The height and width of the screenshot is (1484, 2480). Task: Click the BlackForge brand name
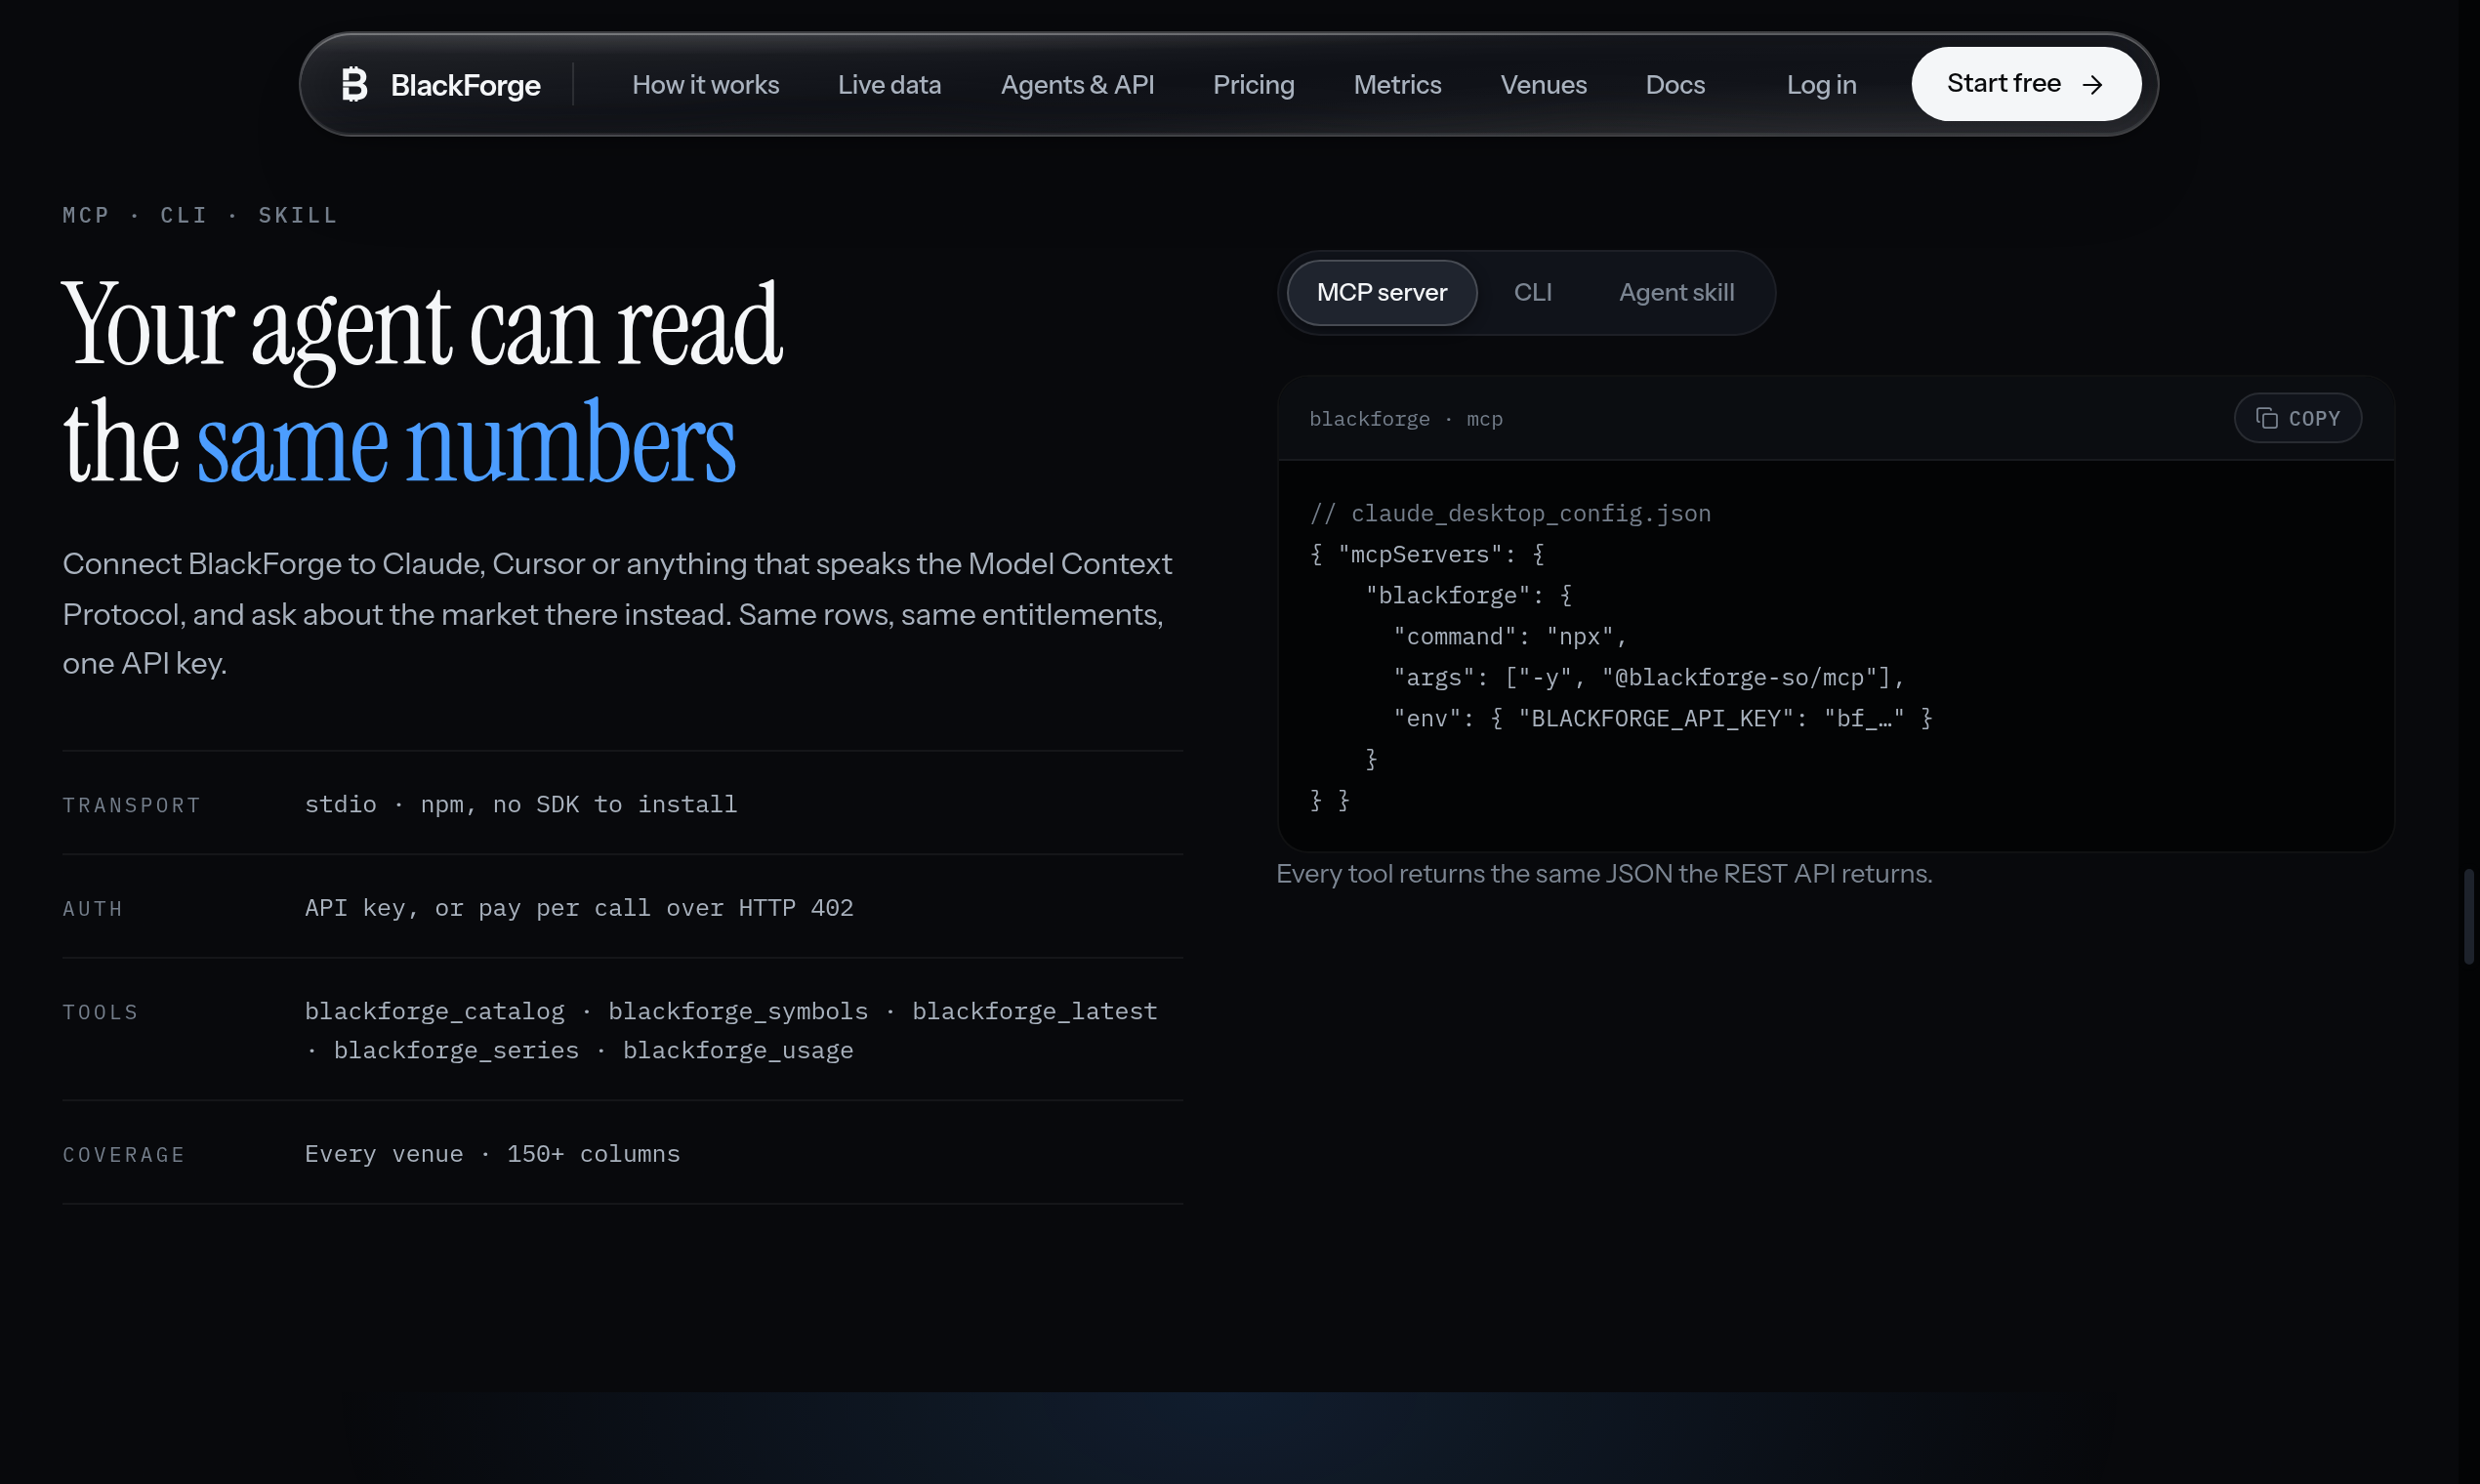[465, 86]
